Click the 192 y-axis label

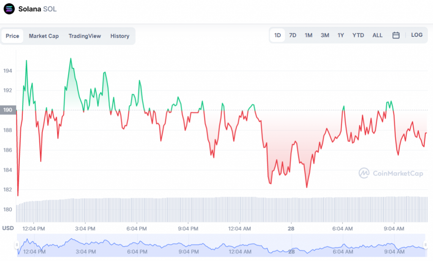click(8, 91)
